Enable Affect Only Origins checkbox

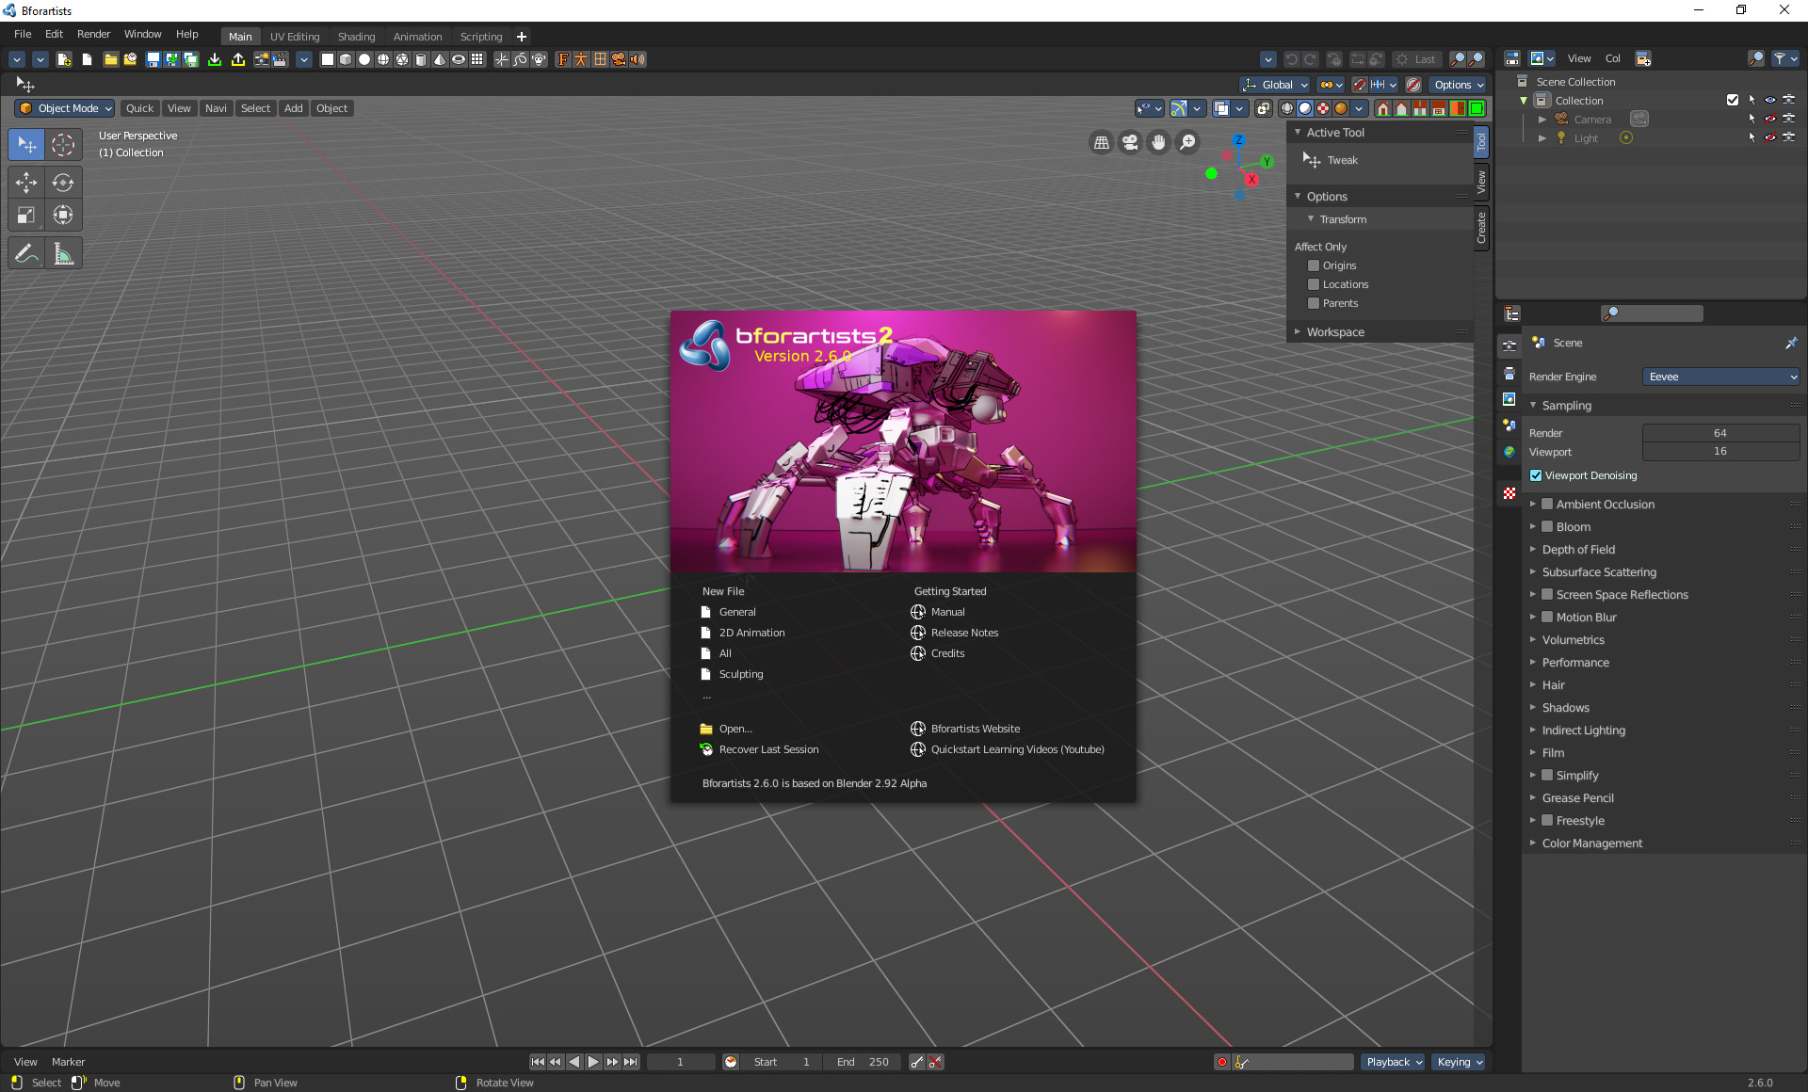click(1314, 265)
